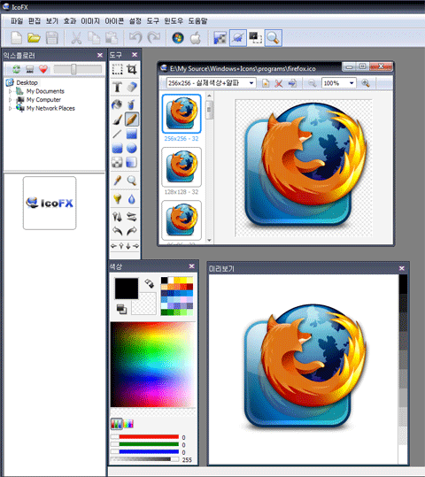The image size is (425, 477).
Task: Open the 효과 menu
Action: (x=69, y=20)
